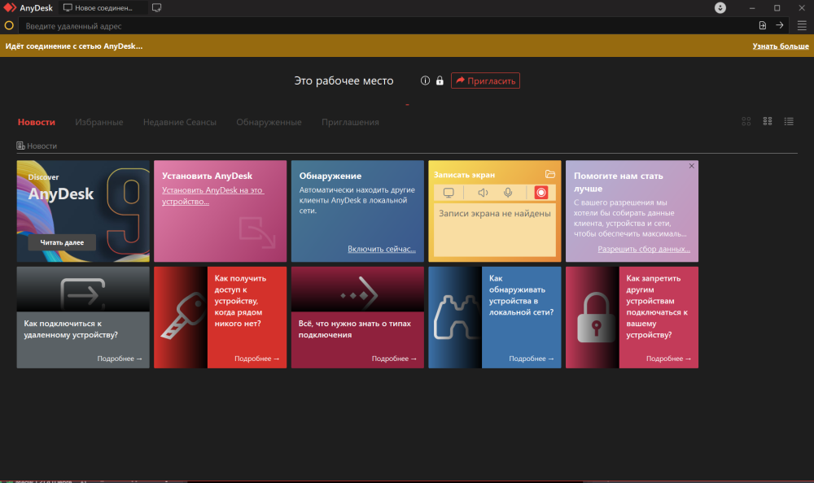Switch to large tiles view
The width and height of the screenshot is (814, 483).
(x=746, y=121)
